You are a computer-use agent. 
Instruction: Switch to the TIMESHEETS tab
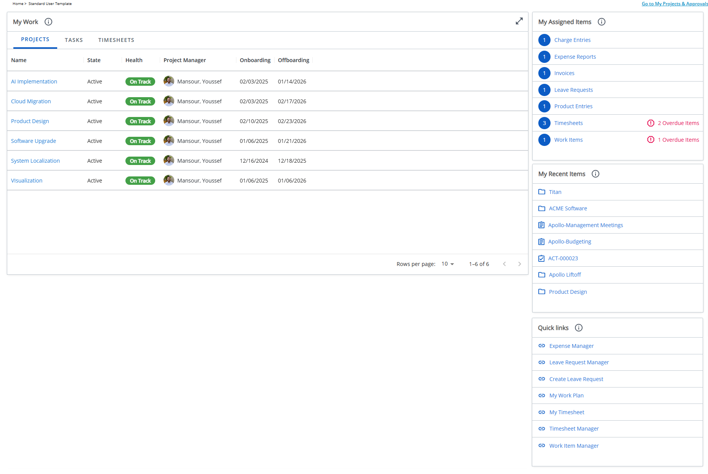click(x=116, y=40)
